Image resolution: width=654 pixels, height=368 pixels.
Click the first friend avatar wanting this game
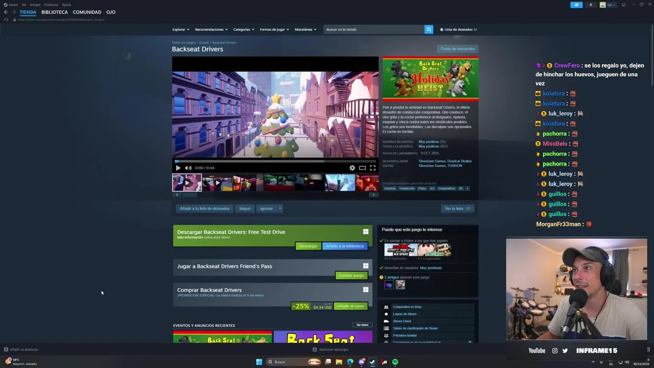[389, 285]
